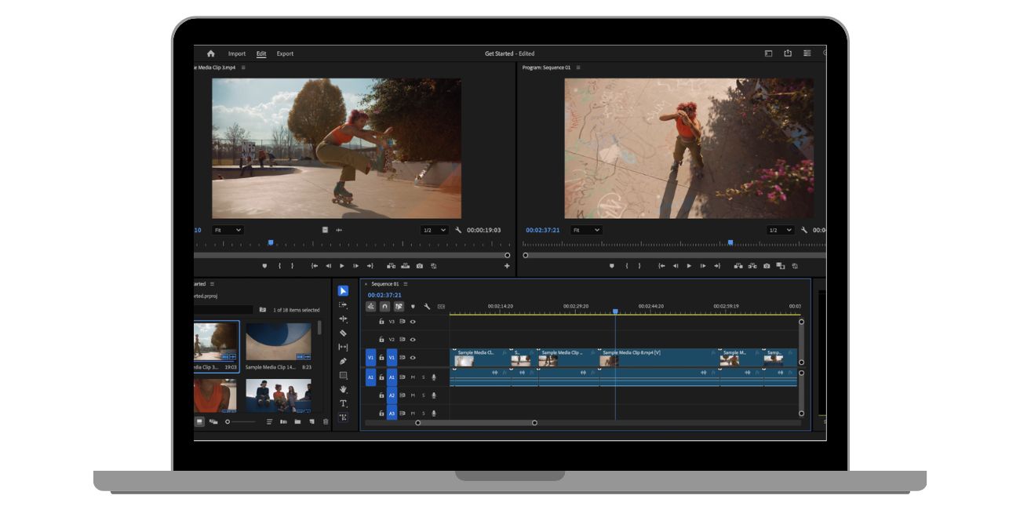The width and height of the screenshot is (1020, 510).
Task: Enable Snap in the timeline
Action: [x=384, y=306]
